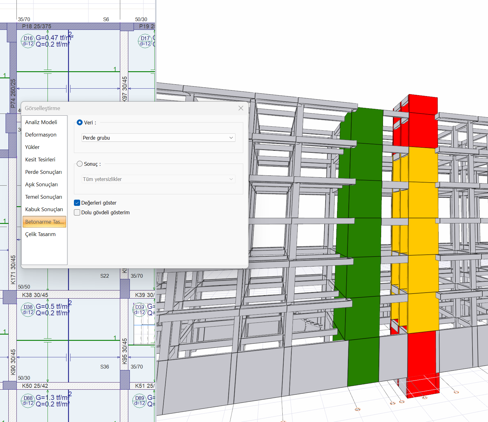Click the D38 slab marker circle

click(28, 310)
